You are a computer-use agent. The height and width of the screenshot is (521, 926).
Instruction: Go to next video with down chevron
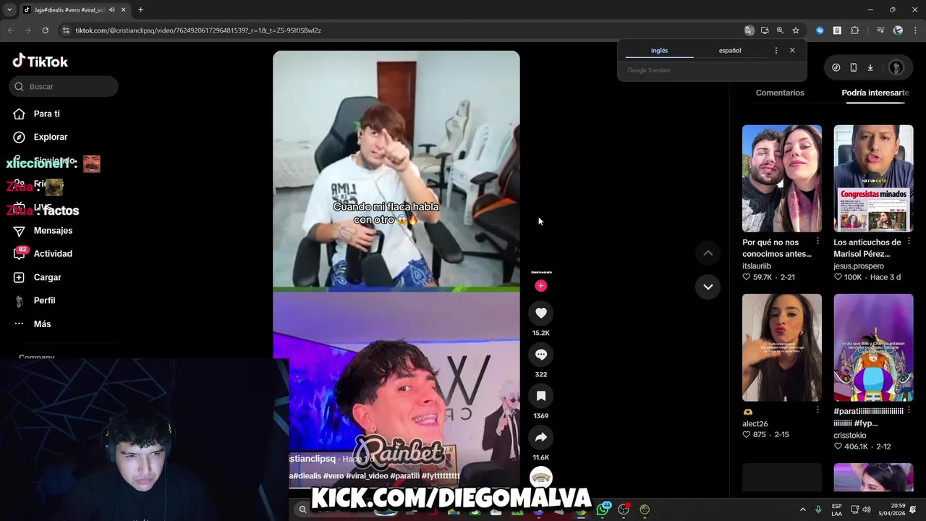click(x=708, y=287)
